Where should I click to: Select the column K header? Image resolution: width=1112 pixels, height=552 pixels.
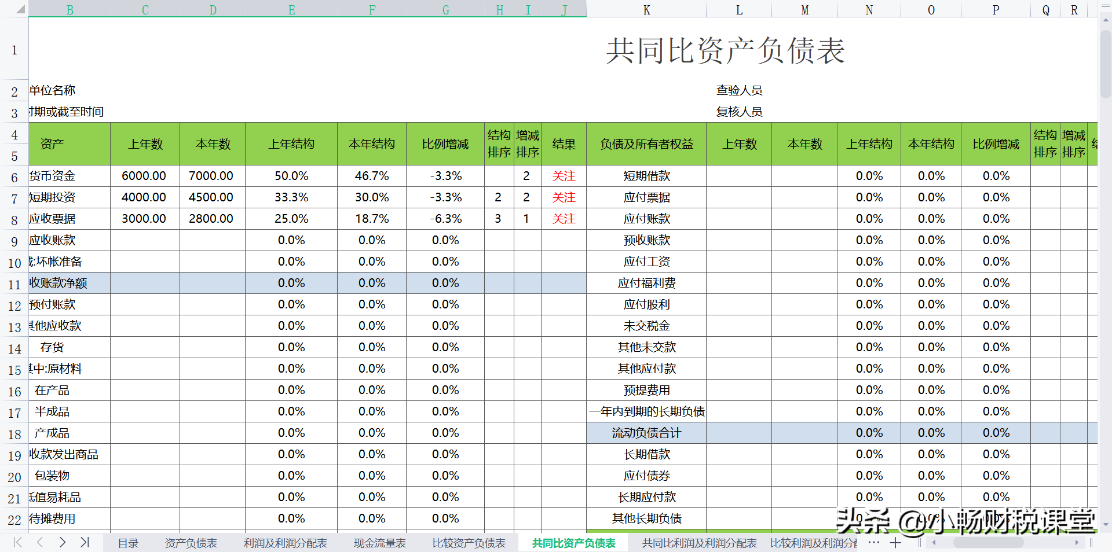[646, 9]
